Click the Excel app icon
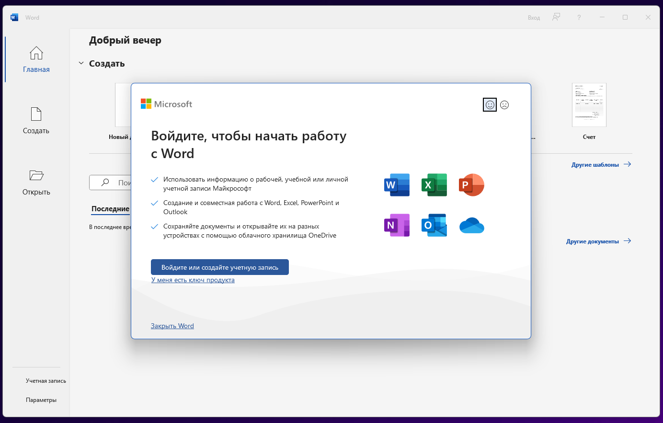 click(434, 185)
